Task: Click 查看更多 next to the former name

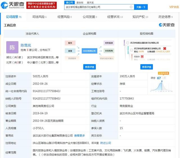Action: pos(79,135)
